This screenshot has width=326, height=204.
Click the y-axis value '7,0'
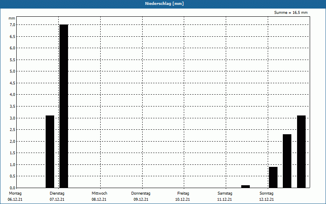click(12, 25)
